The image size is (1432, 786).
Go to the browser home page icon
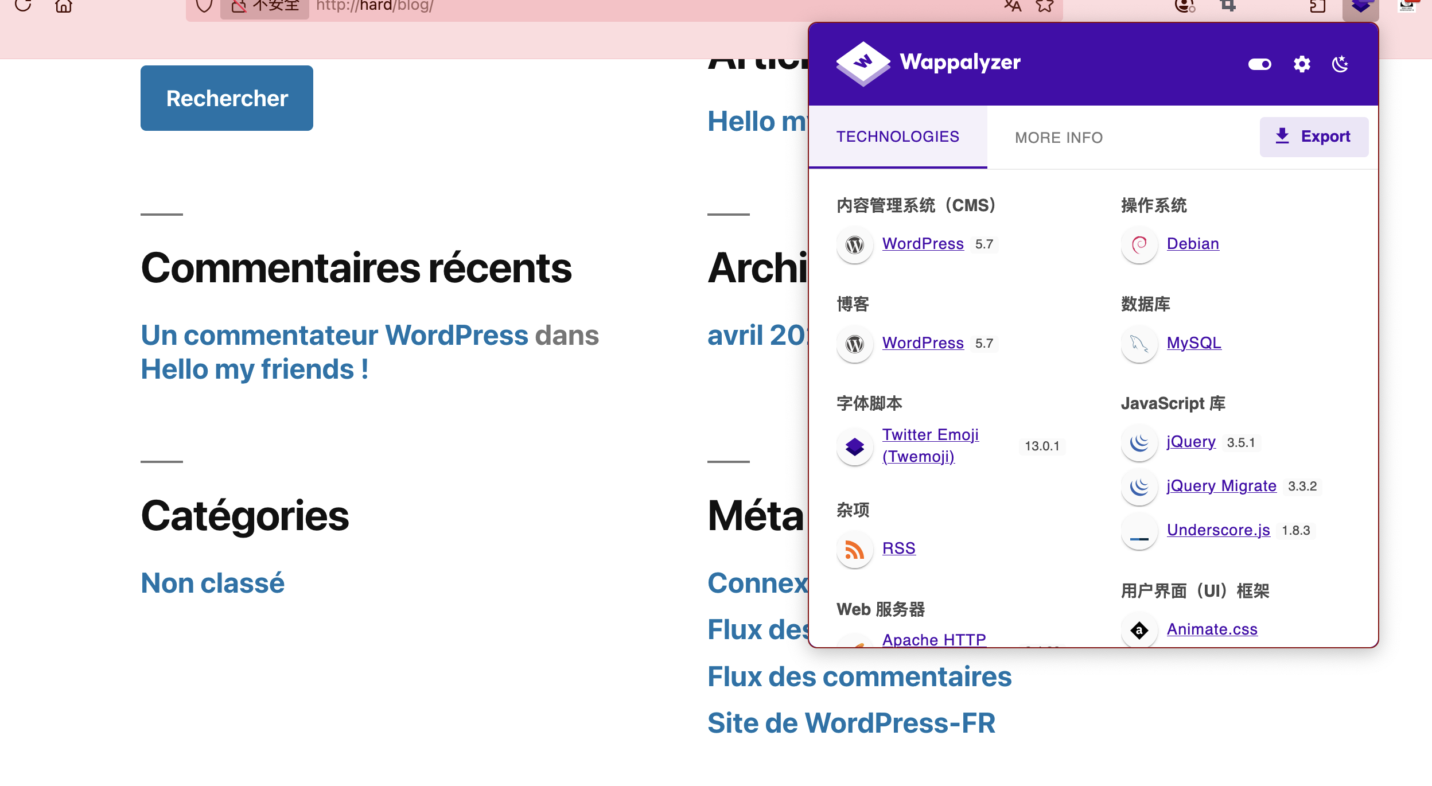(64, 5)
